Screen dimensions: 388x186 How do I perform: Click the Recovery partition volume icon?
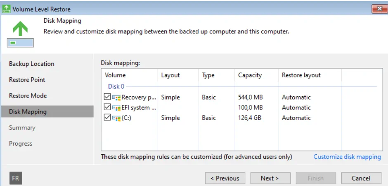click(116, 98)
